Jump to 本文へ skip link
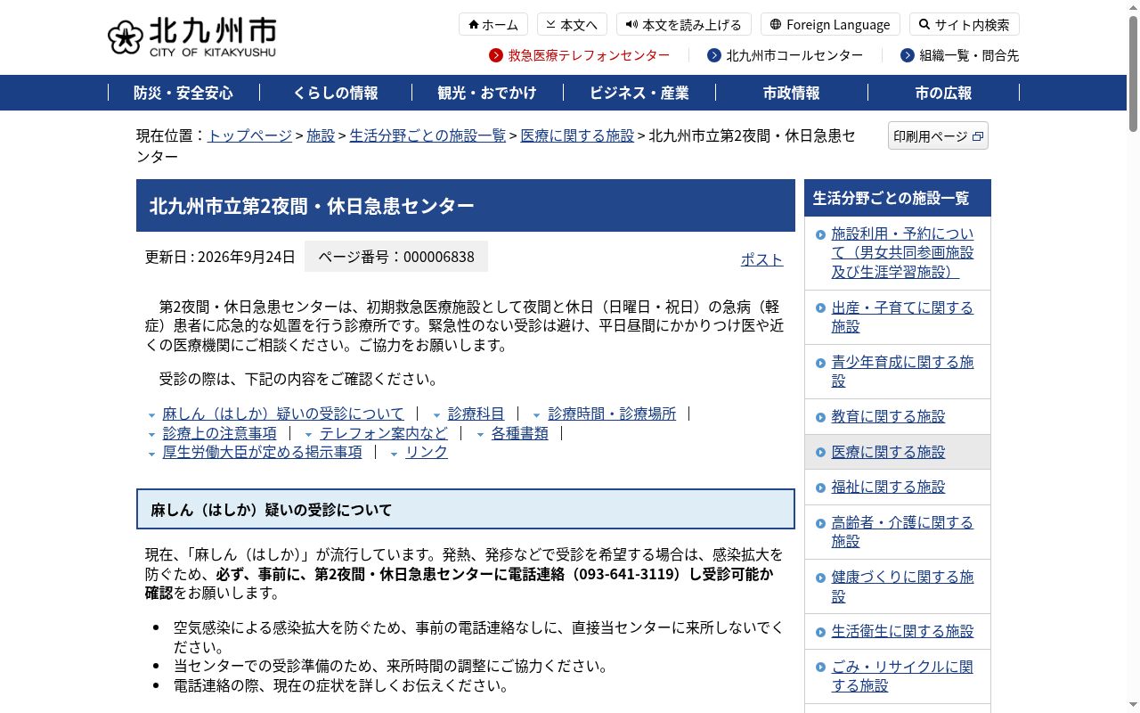The height and width of the screenshot is (713, 1140). [573, 24]
